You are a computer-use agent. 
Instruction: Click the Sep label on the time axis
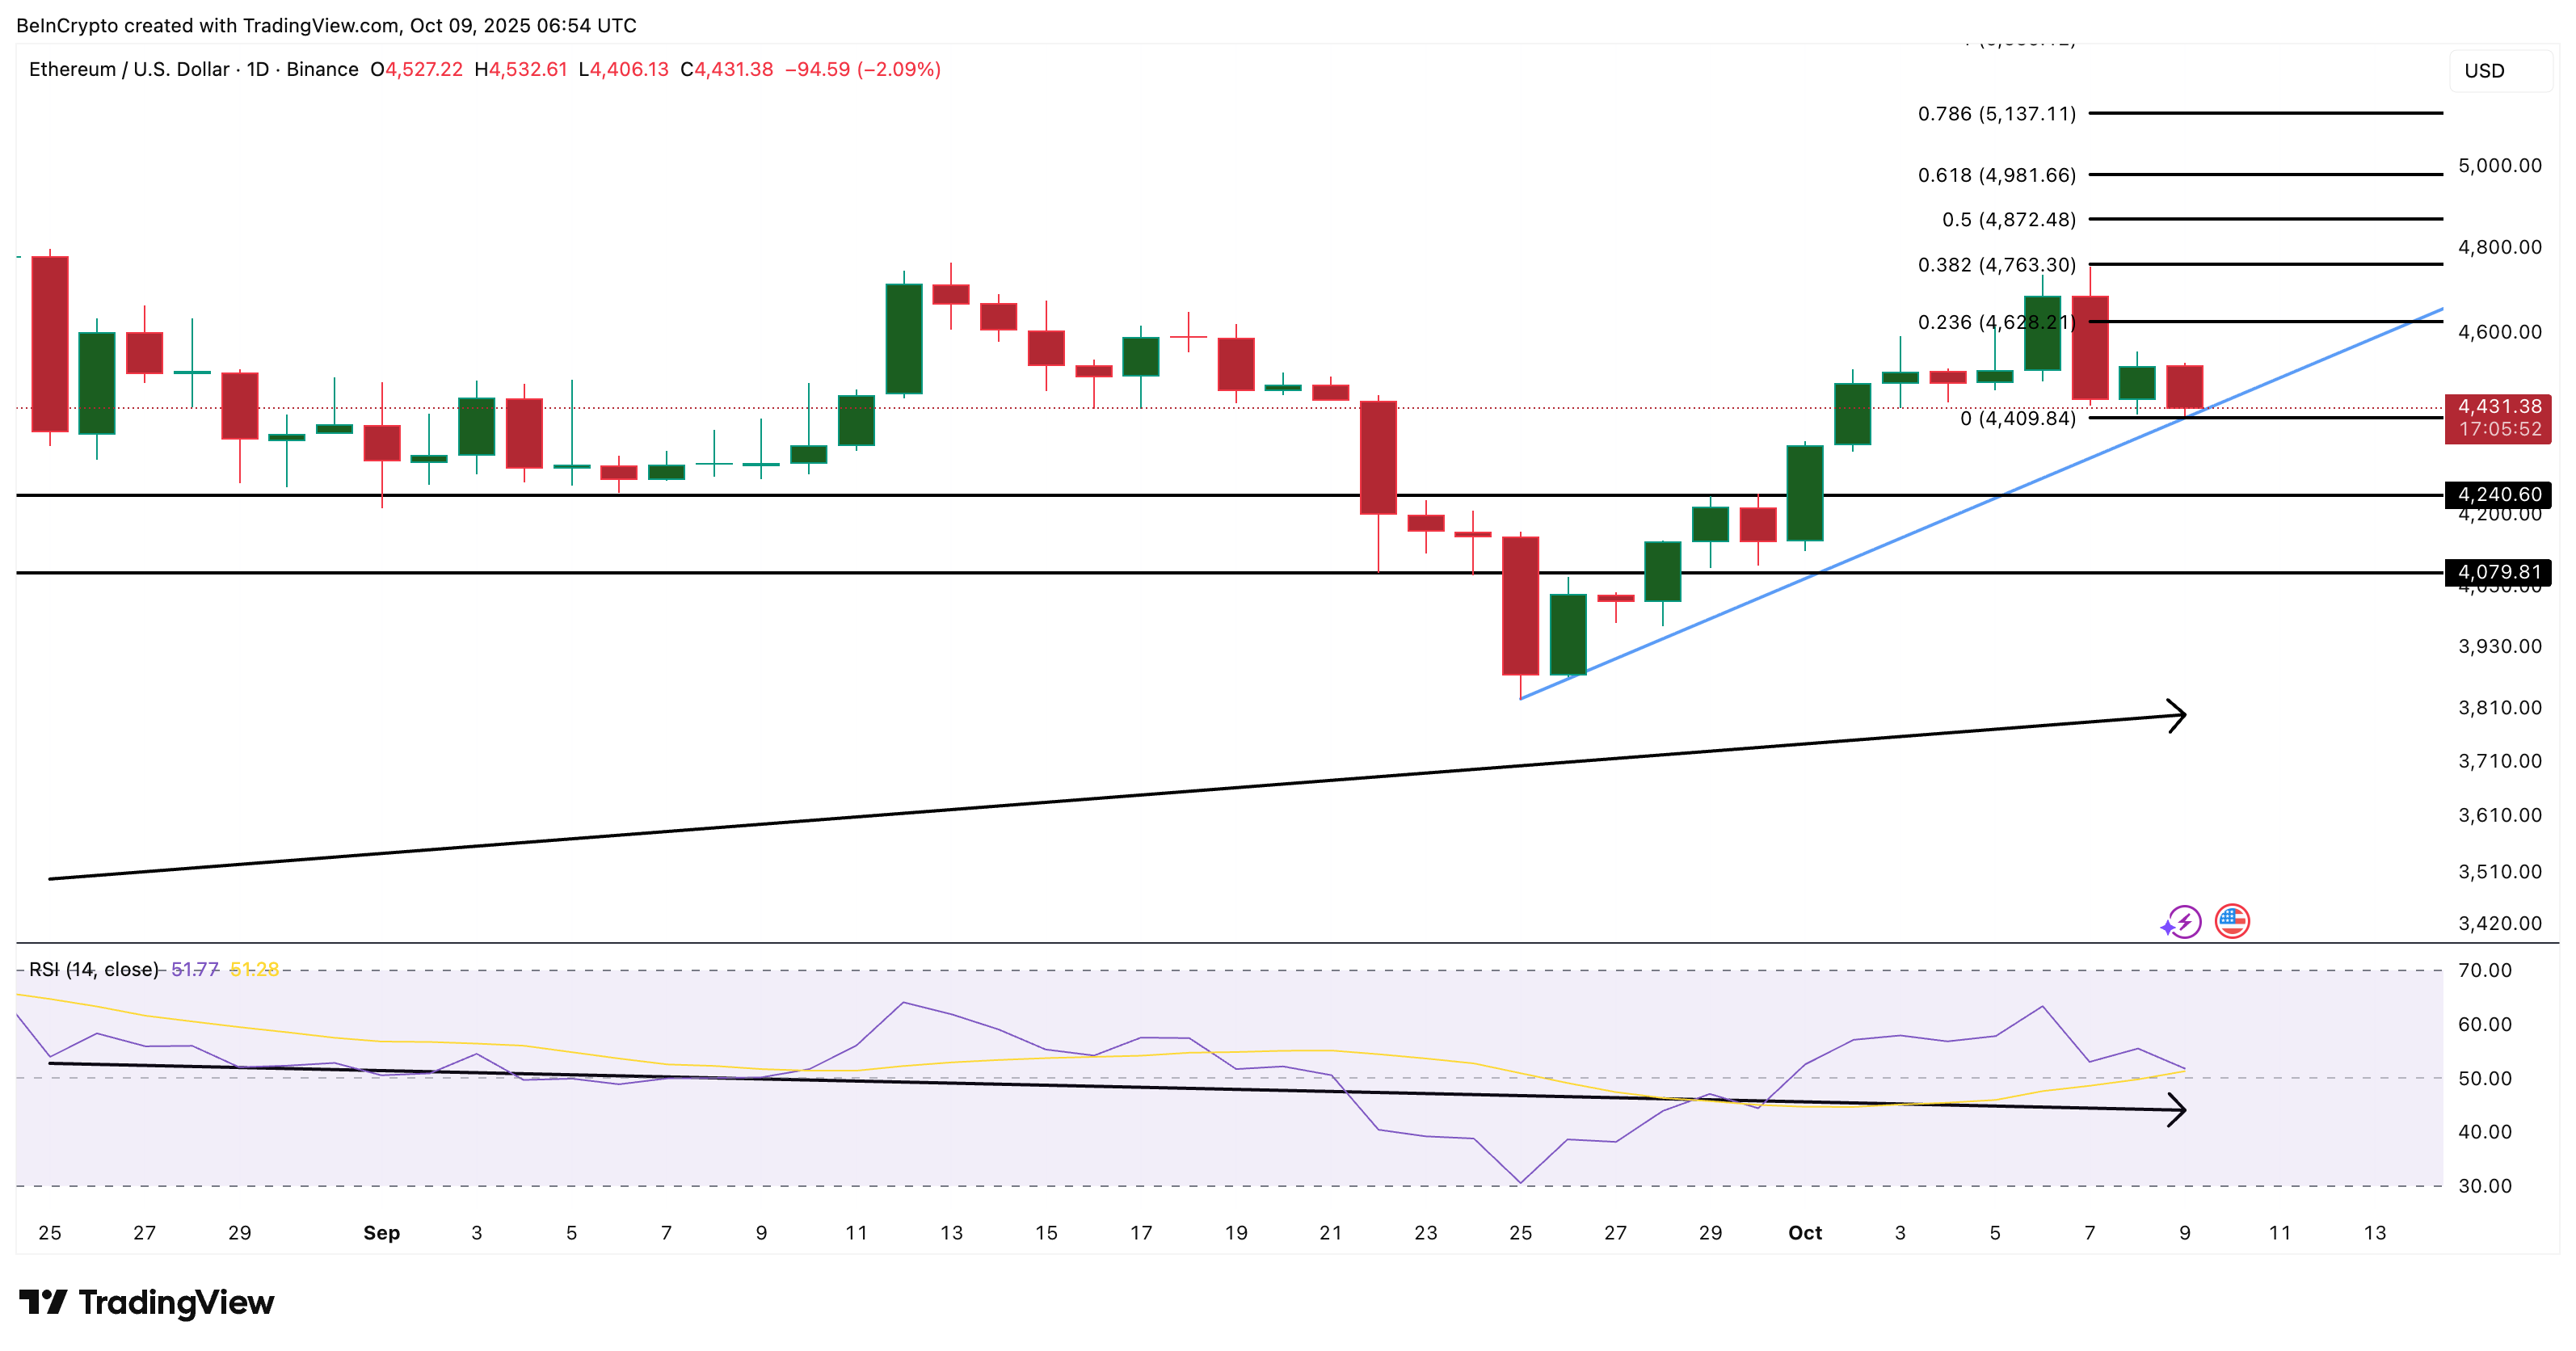[383, 1233]
